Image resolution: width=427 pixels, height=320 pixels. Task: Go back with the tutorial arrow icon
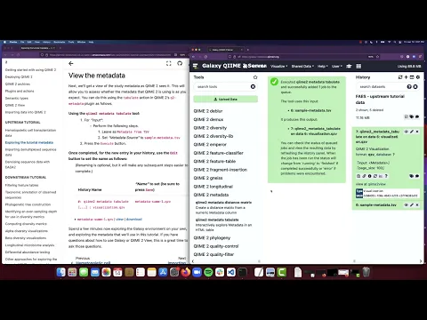71,63
